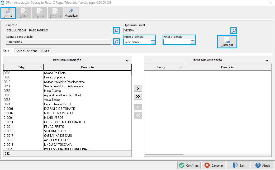Viewport: 275px width, 170px height.
Task: Expand the Itens sem Associação chevron
Action: point(127,60)
